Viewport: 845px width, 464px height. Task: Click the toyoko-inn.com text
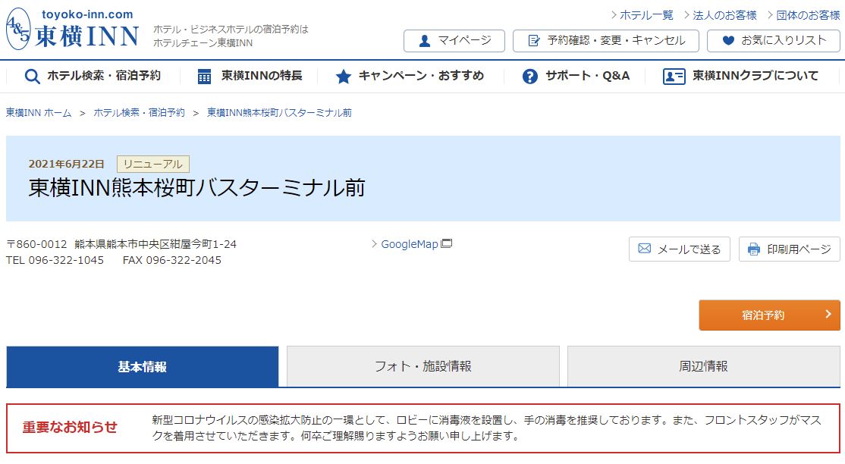click(x=87, y=14)
